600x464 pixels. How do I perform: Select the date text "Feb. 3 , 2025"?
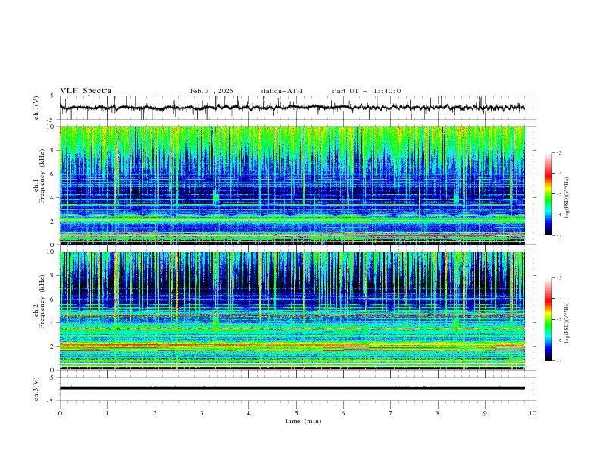[x=211, y=91]
